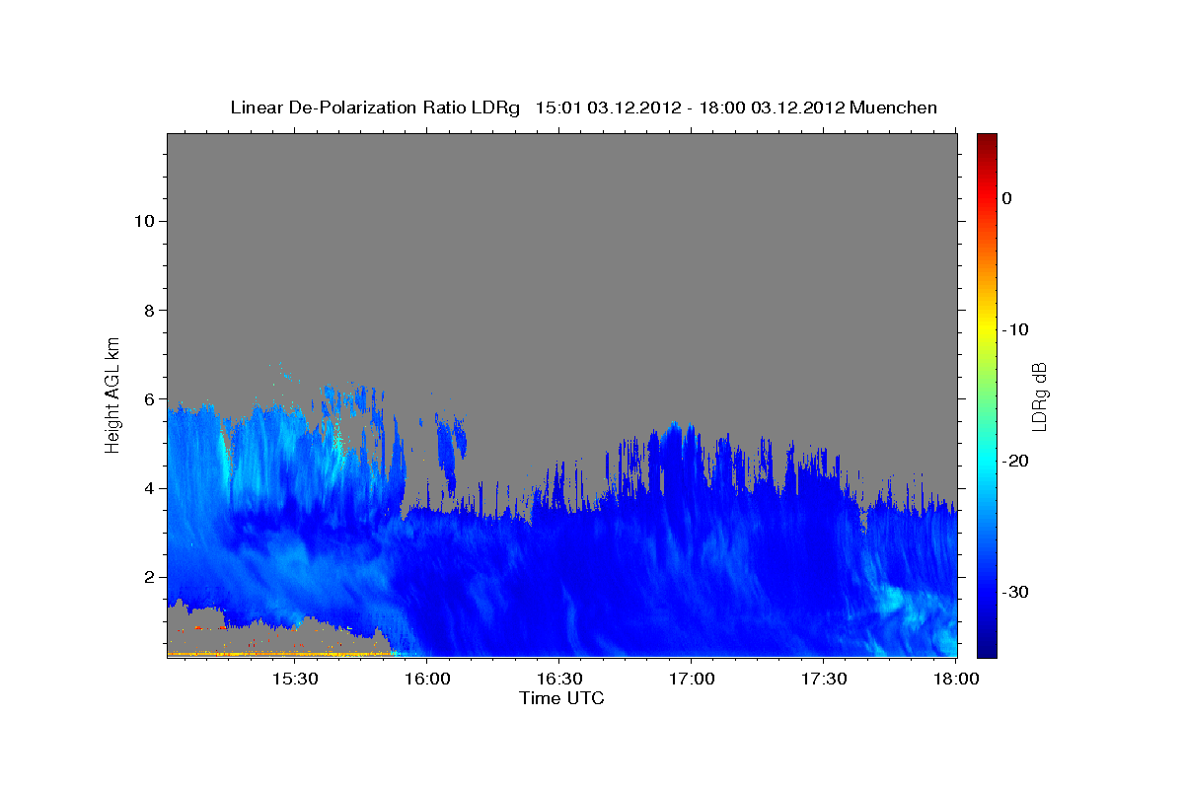1184x789 pixels.
Task: Click the colorbar value label '-30'
Action: point(1015,592)
